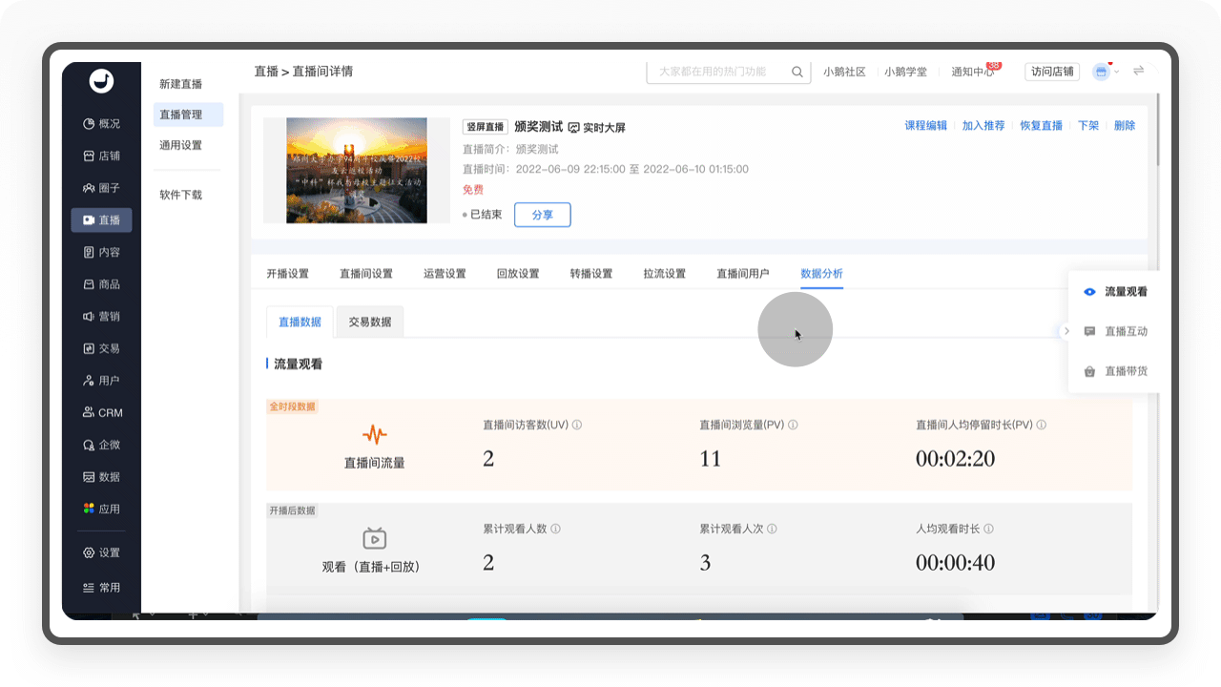The height and width of the screenshot is (687, 1221).
Task: Click 访问店铺 button
Action: pyautogui.click(x=1052, y=72)
